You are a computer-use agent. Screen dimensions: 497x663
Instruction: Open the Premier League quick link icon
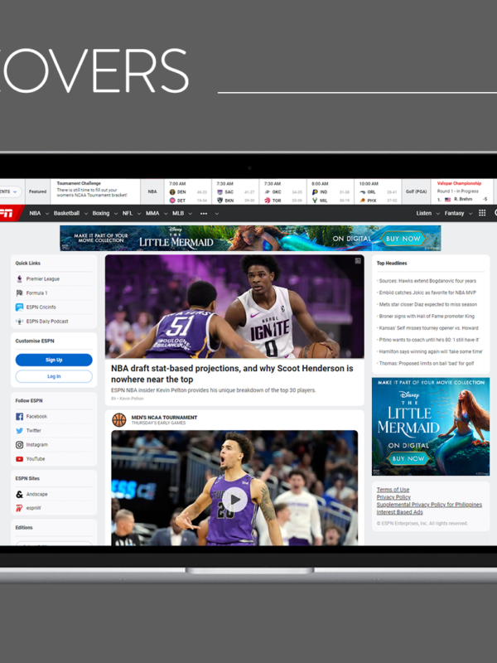[19, 279]
